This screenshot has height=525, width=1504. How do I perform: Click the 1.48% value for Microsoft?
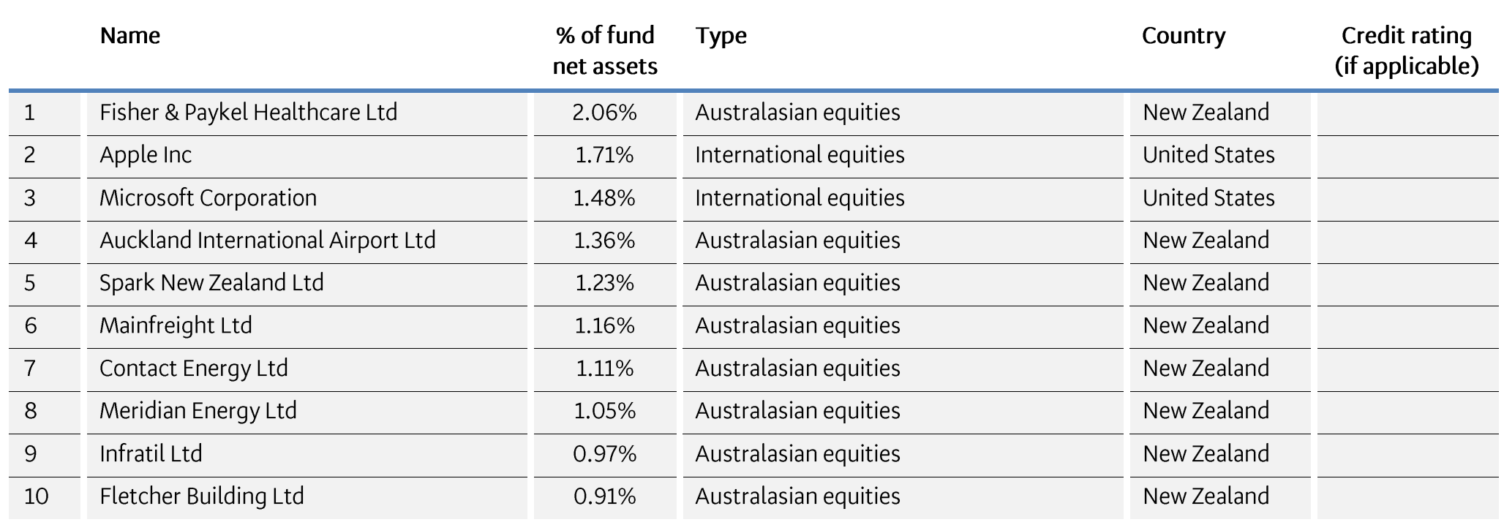click(604, 198)
